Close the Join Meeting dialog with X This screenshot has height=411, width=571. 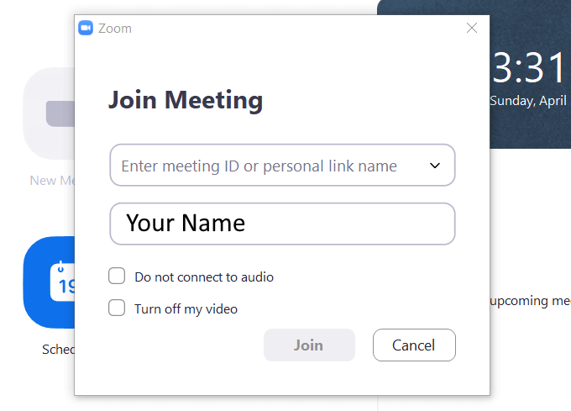(x=472, y=29)
